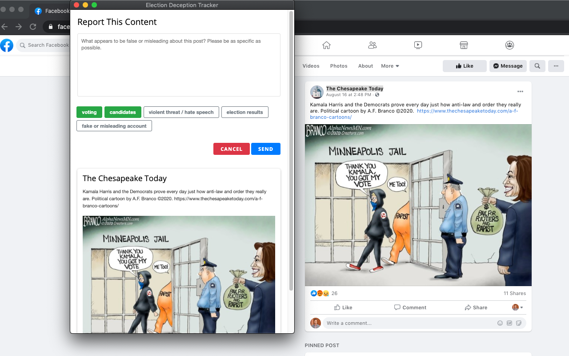The image size is (569, 356).
Task: Click into the report description text area
Action: (x=179, y=65)
